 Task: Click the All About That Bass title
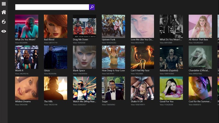point(198,39)
